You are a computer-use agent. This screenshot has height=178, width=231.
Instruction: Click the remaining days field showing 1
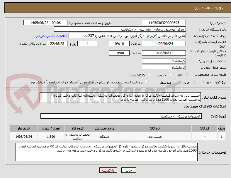click(88, 43)
